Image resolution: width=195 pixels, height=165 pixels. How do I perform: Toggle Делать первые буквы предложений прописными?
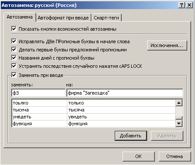pos(14,50)
